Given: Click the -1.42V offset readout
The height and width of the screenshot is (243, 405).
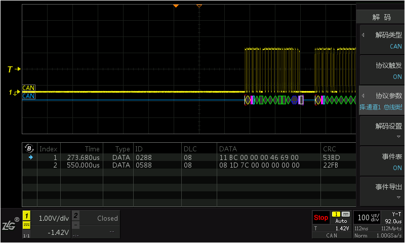Looking at the screenshot, I should 58,232.
